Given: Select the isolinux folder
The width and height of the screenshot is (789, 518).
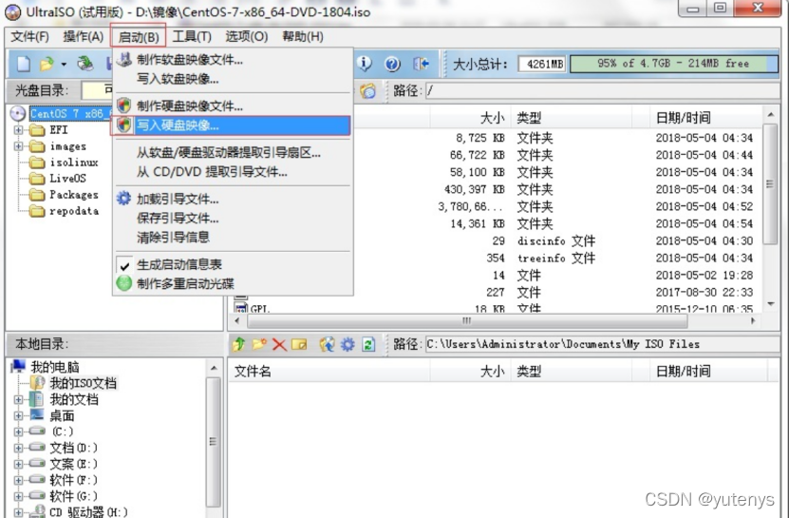Looking at the screenshot, I should (x=73, y=163).
